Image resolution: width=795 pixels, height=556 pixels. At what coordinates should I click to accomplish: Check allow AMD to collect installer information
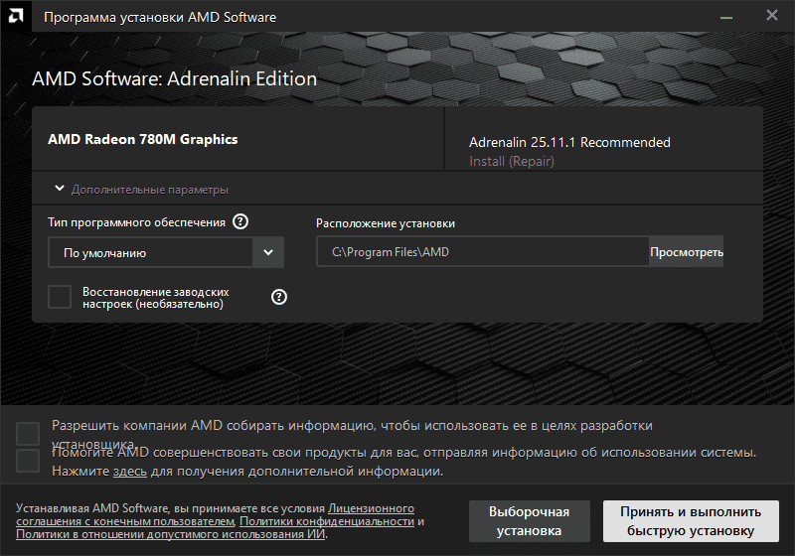point(28,434)
